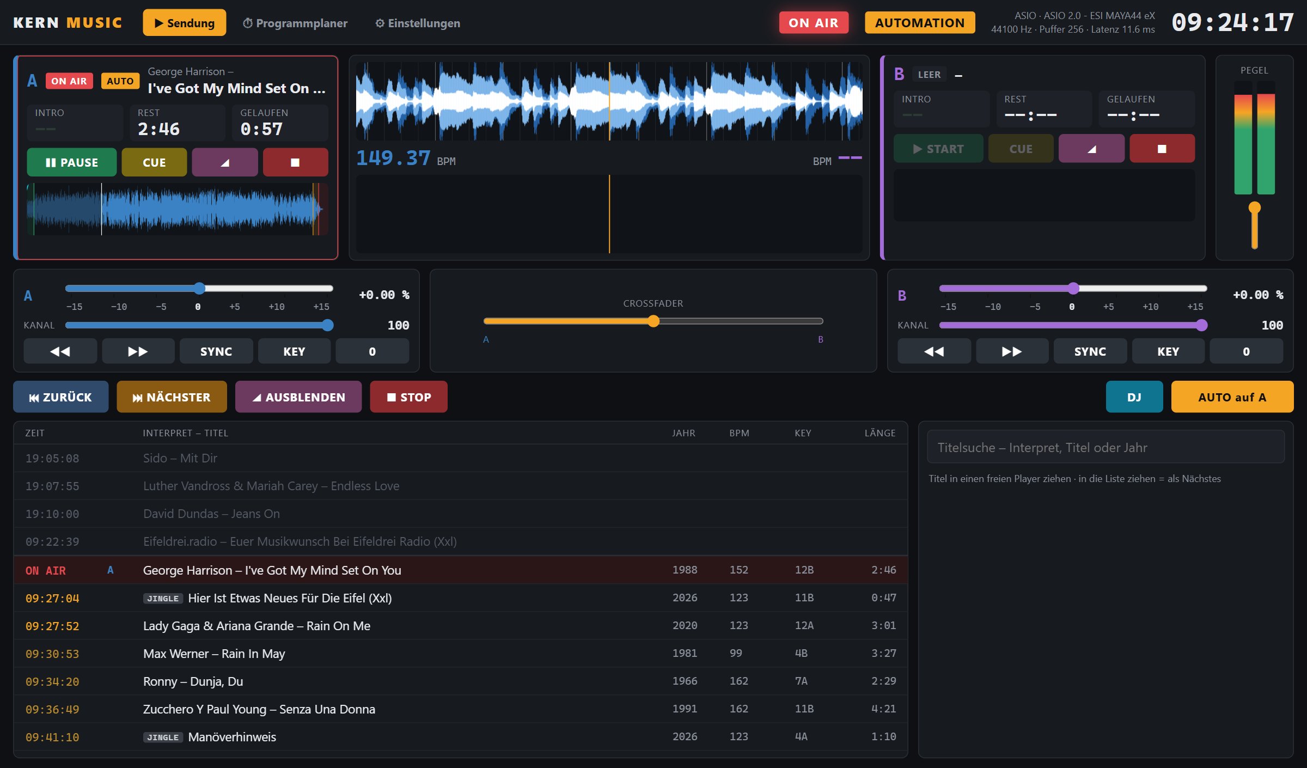This screenshot has width=1307, height=768.
Task: Pause playback on deck A
Action: pos(71,162)
